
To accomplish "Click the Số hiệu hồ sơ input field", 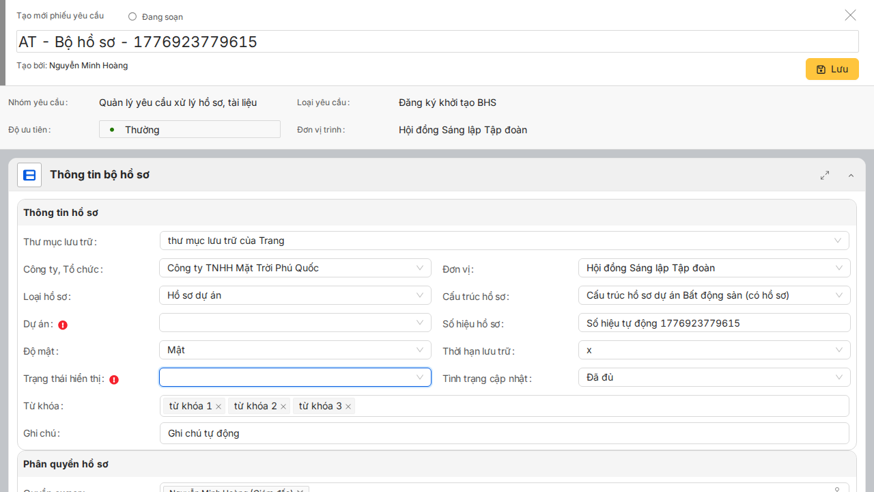I will tap(714, 323).
